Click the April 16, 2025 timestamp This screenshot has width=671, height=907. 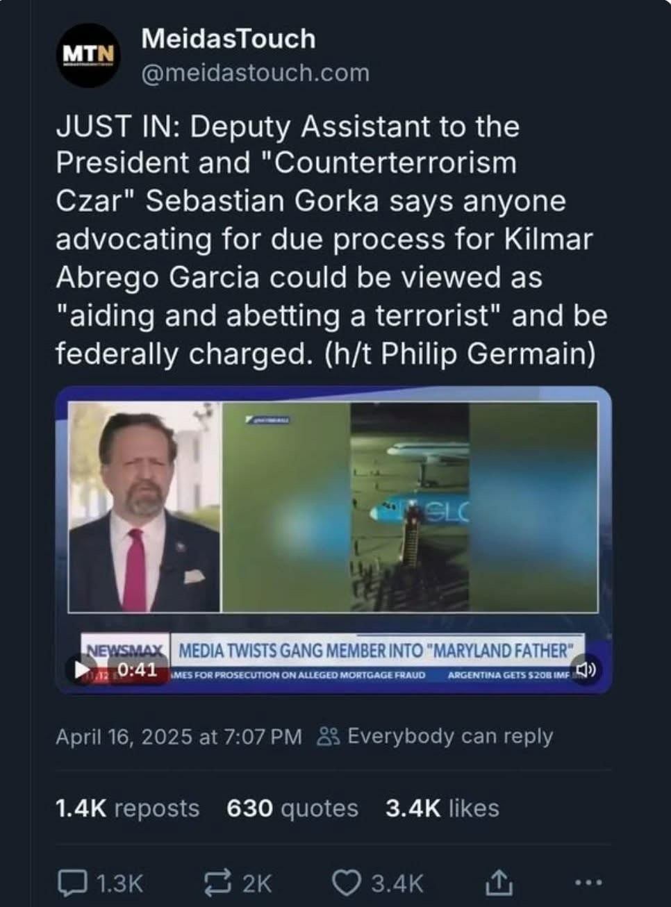point(179,736)
